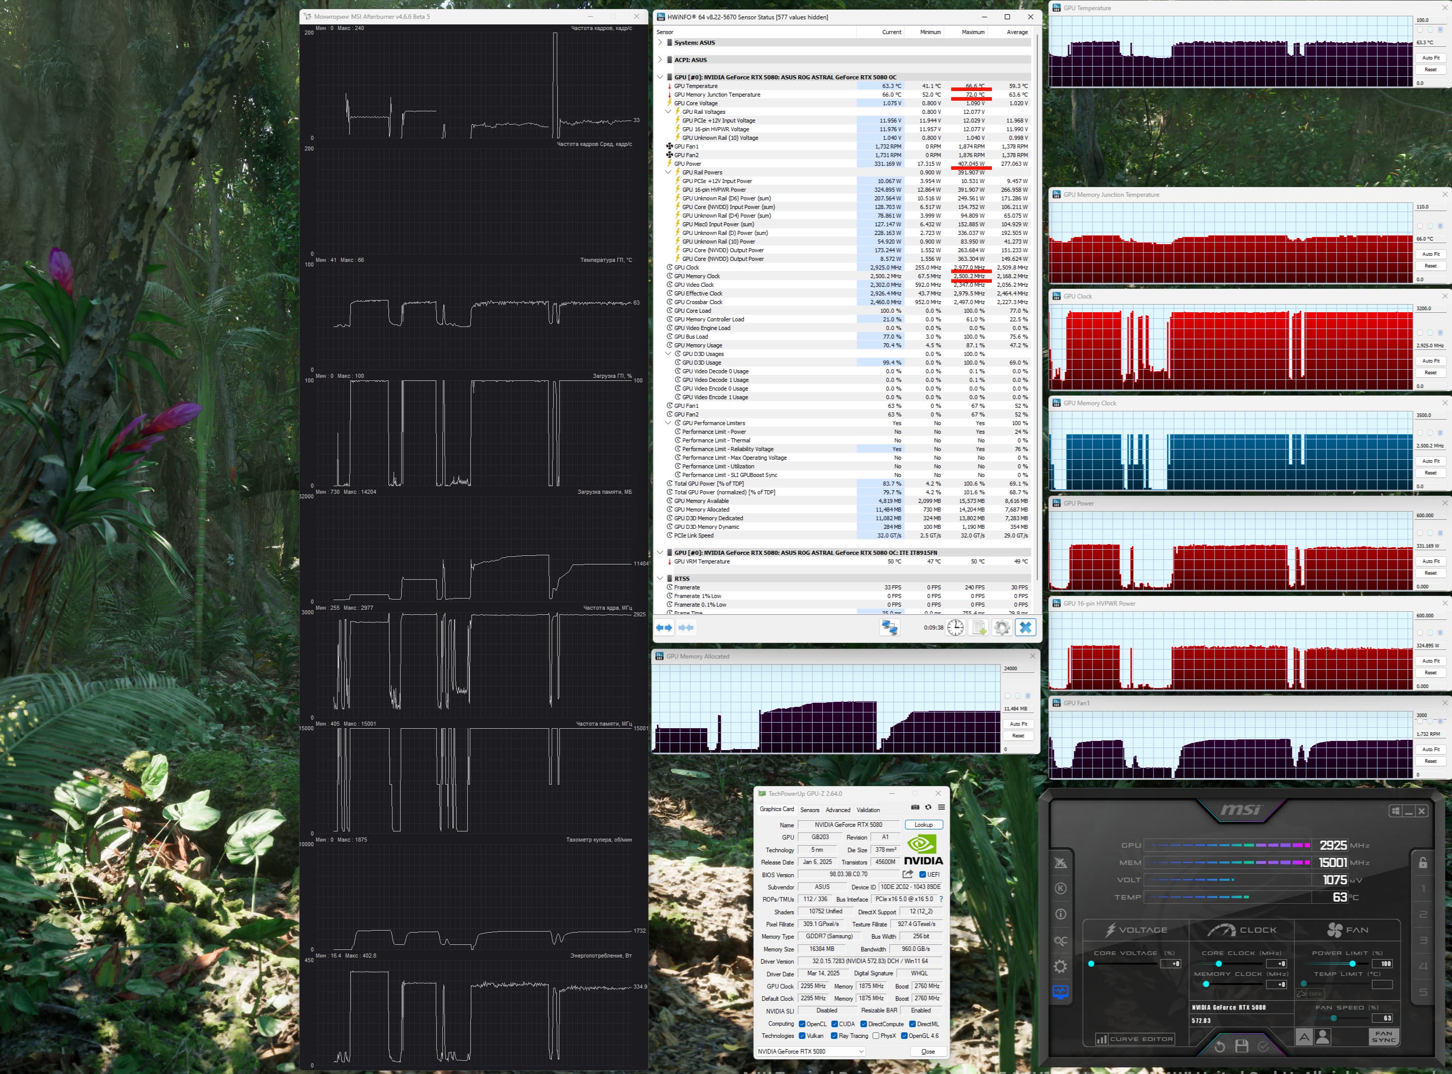Click the Lookup button in GPU-Z

click(x=923, y=825)
